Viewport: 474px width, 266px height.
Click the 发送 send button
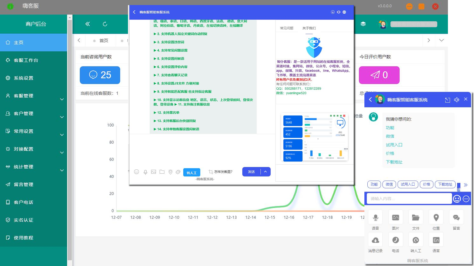point(252,172)
